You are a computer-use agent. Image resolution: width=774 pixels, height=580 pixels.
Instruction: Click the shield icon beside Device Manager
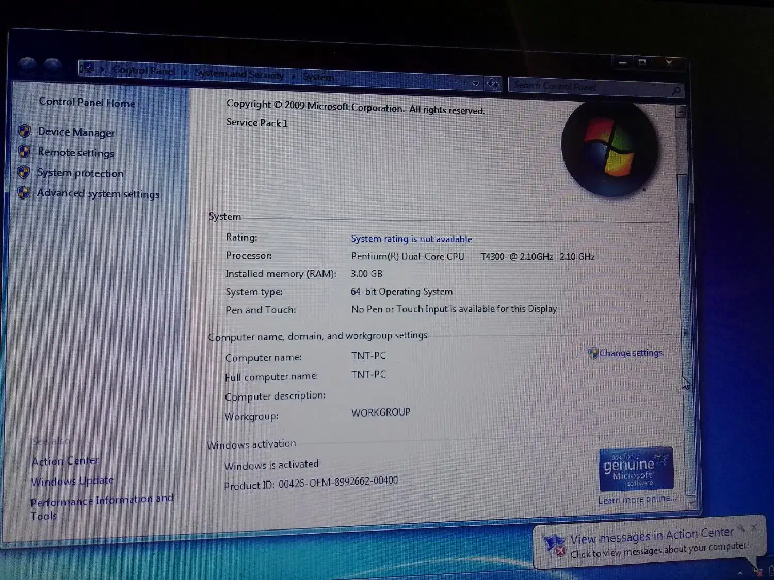click(x=24, y=131)
